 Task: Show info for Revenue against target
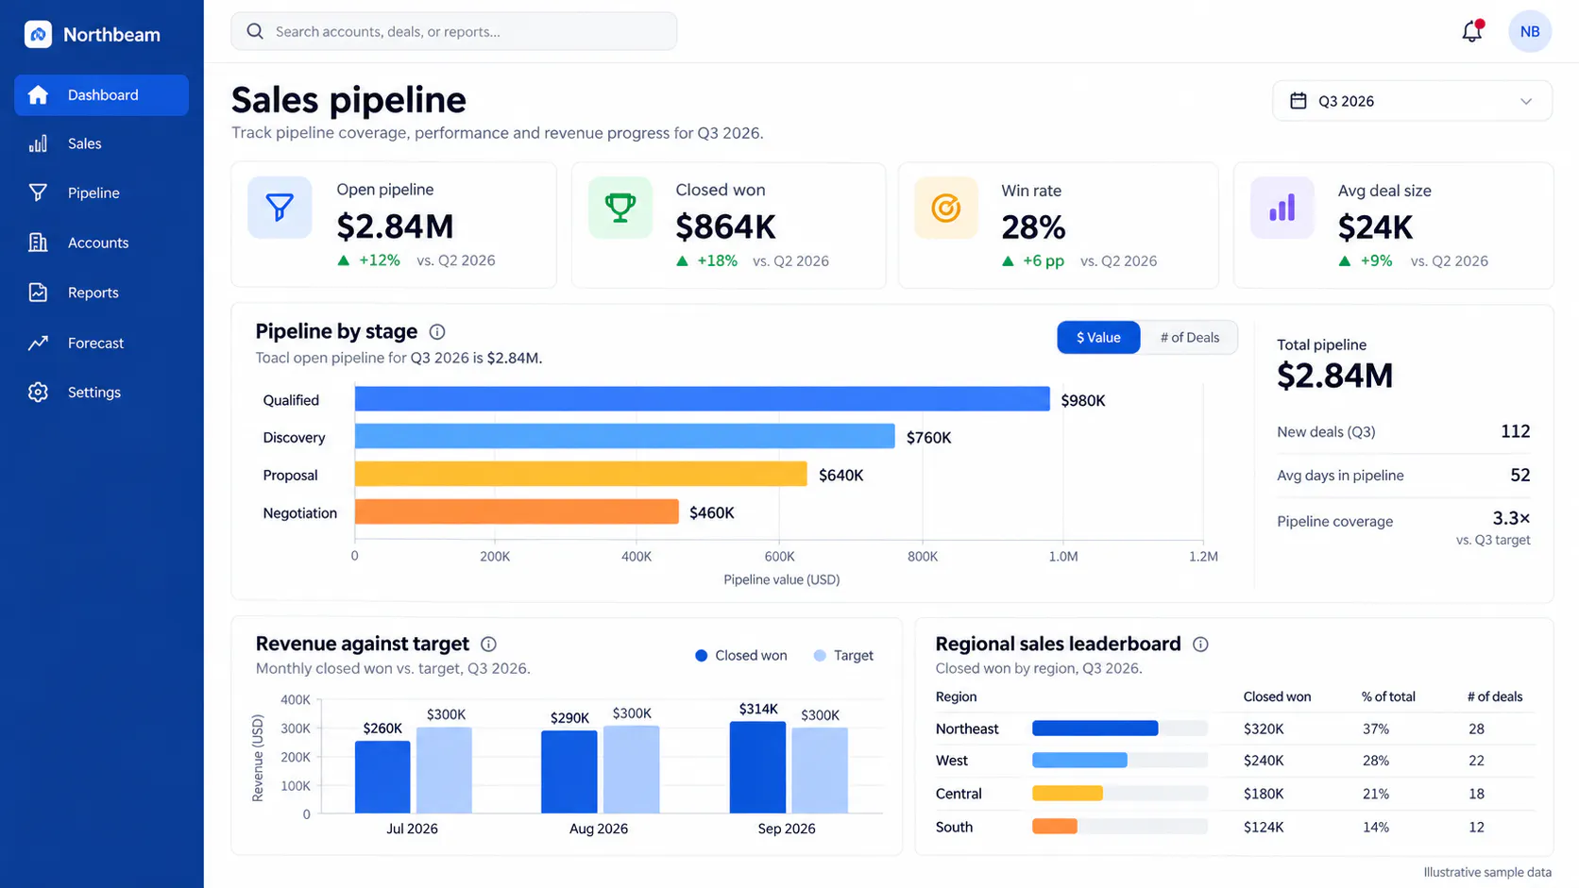488,644
